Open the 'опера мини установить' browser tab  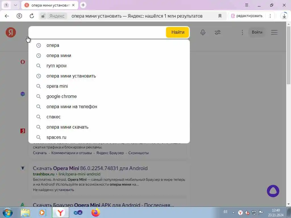[49, 5]
